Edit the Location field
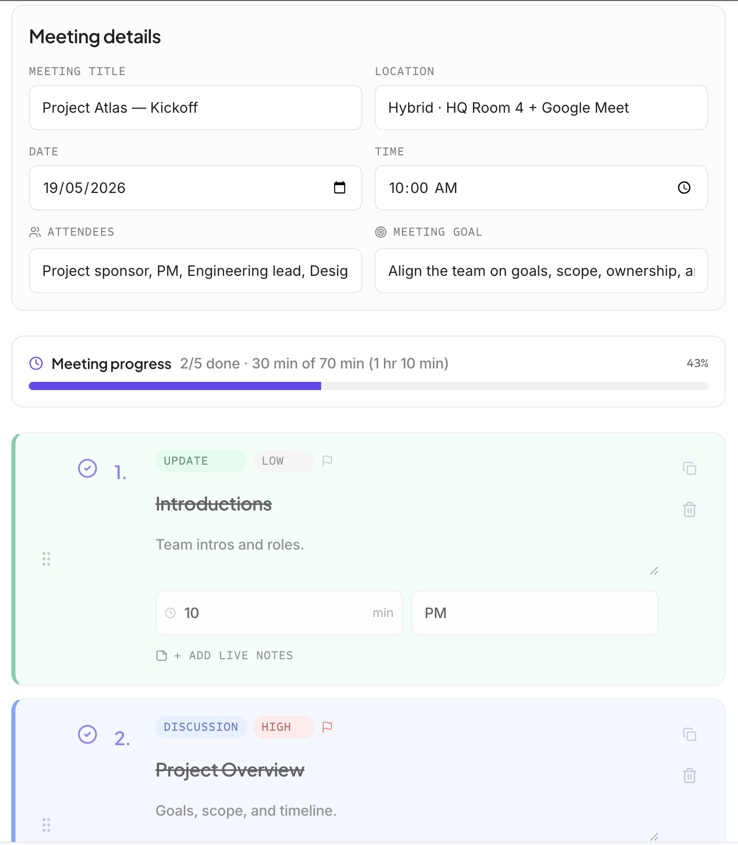 (541, 108)
